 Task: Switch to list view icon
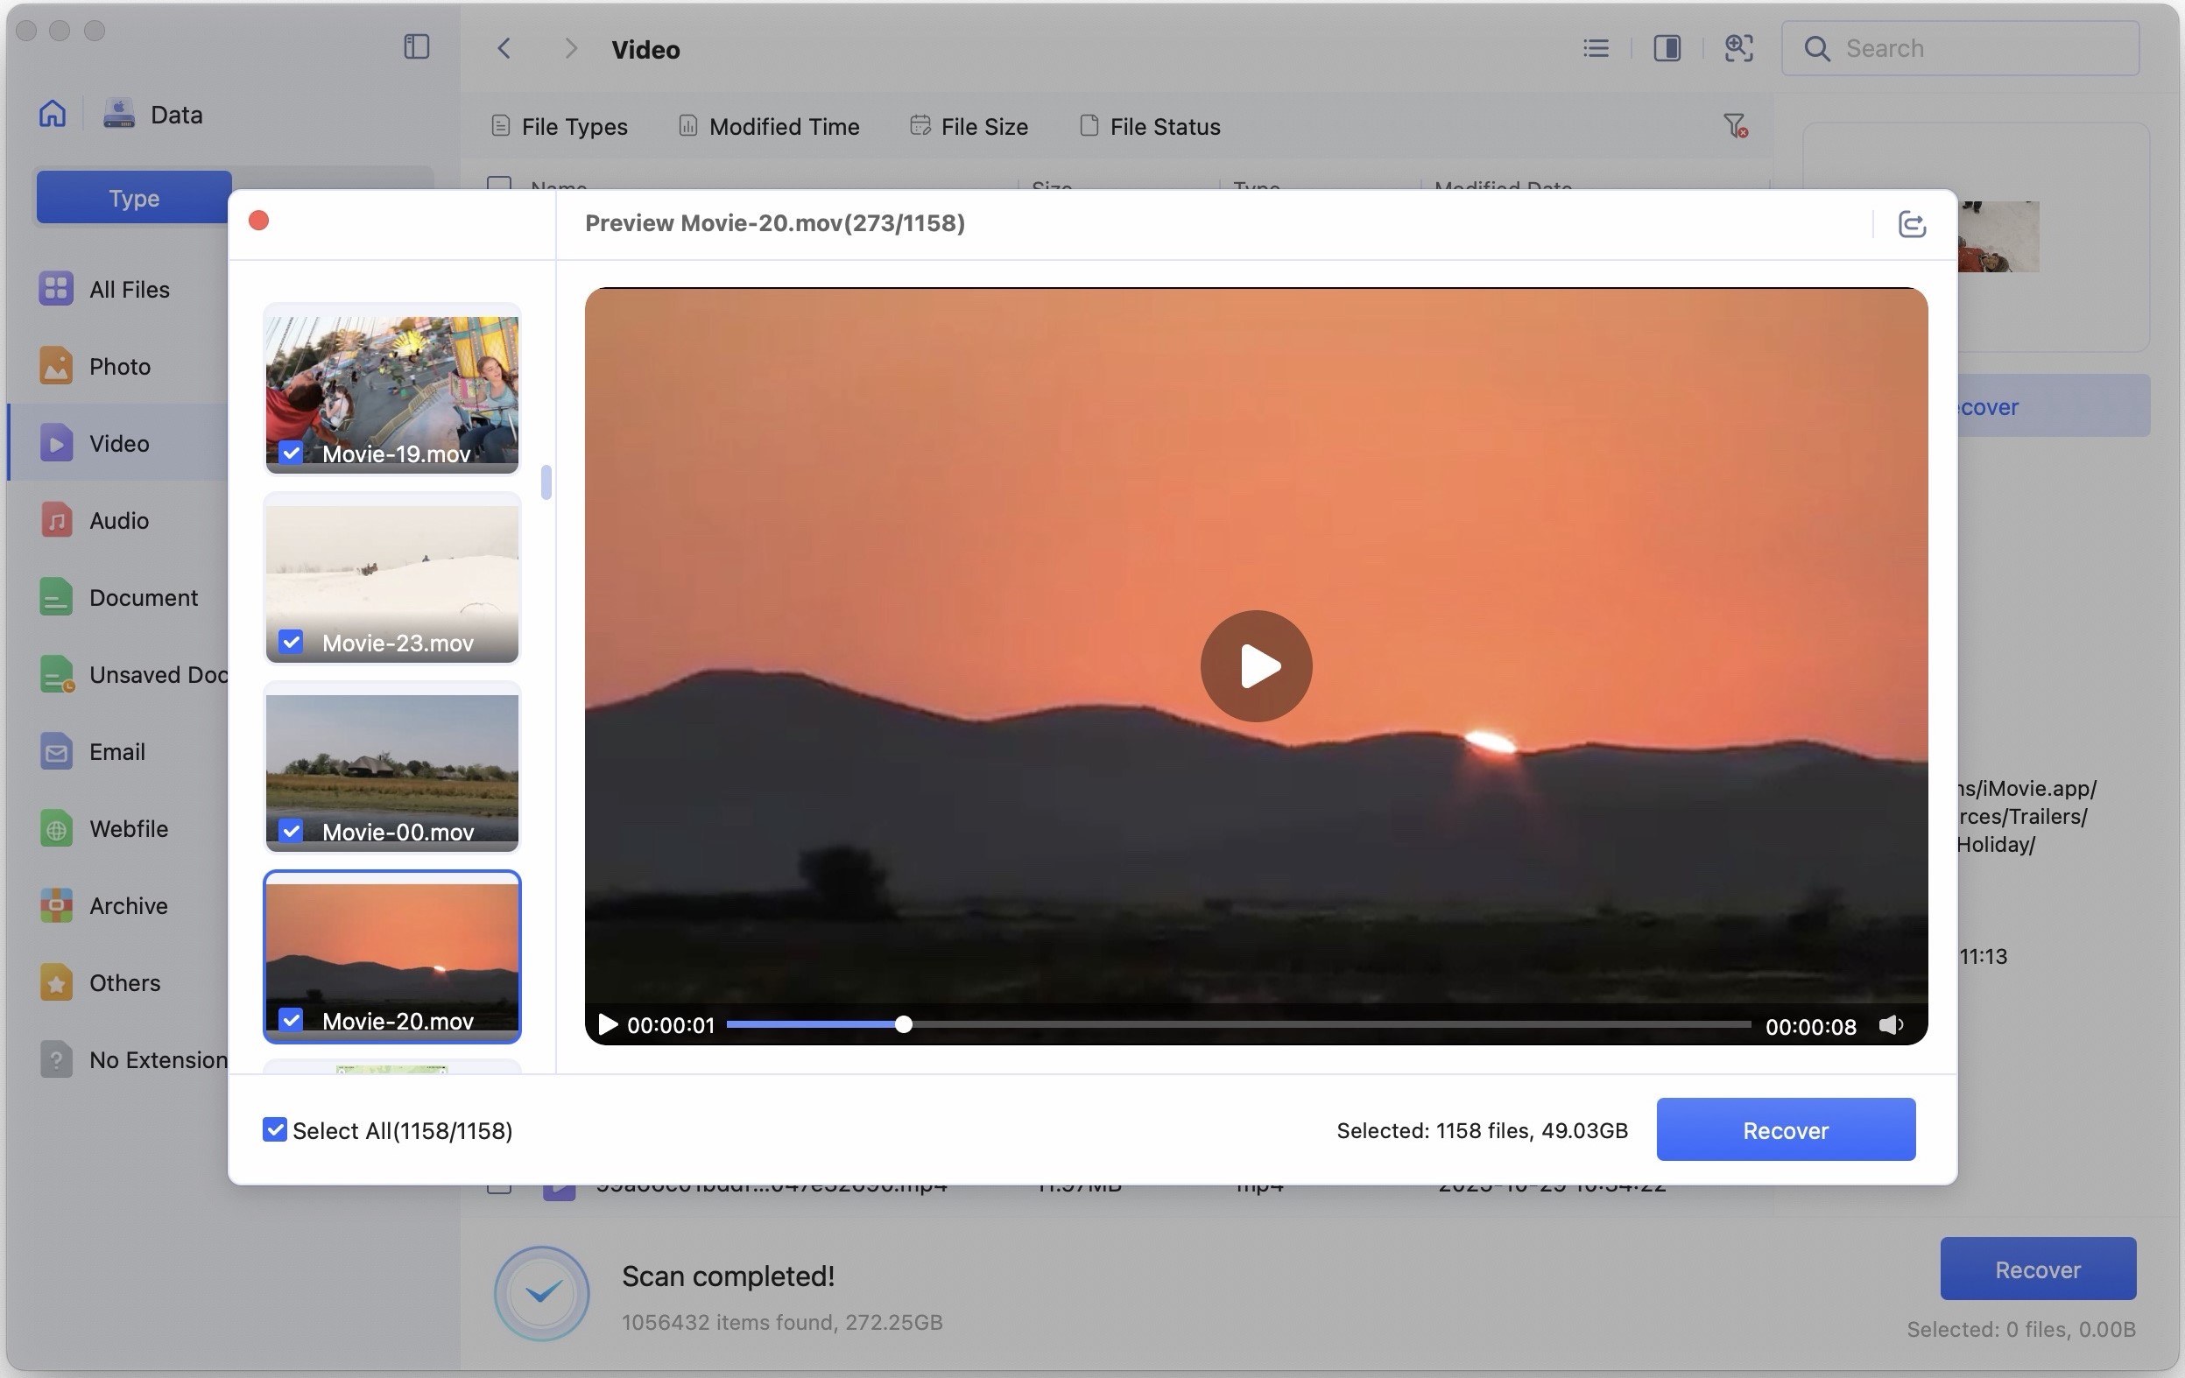[1596, 48]
